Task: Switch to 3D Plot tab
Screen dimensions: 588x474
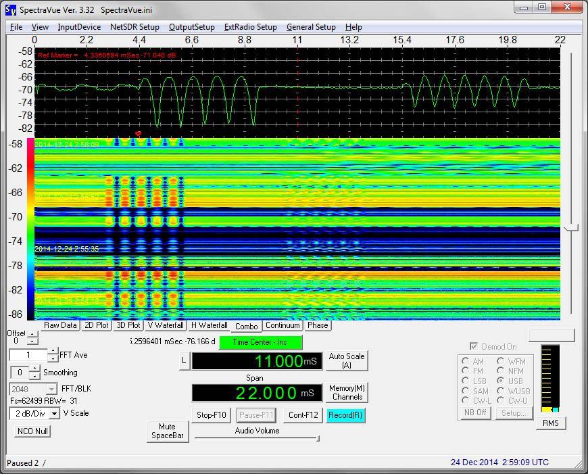Action: [128, 325]
